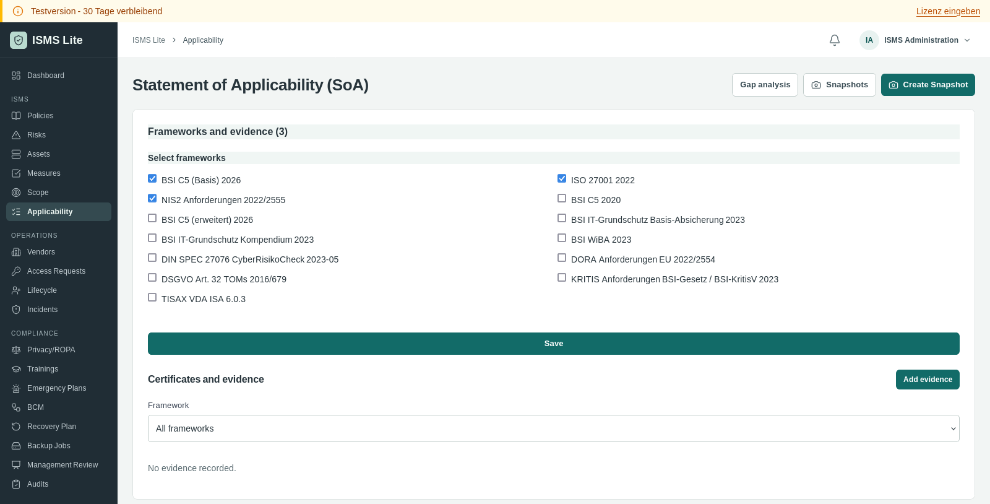The image size is (990, 504).
Task: Click the Vendors building icon
Action: click(x=16, y=252)
